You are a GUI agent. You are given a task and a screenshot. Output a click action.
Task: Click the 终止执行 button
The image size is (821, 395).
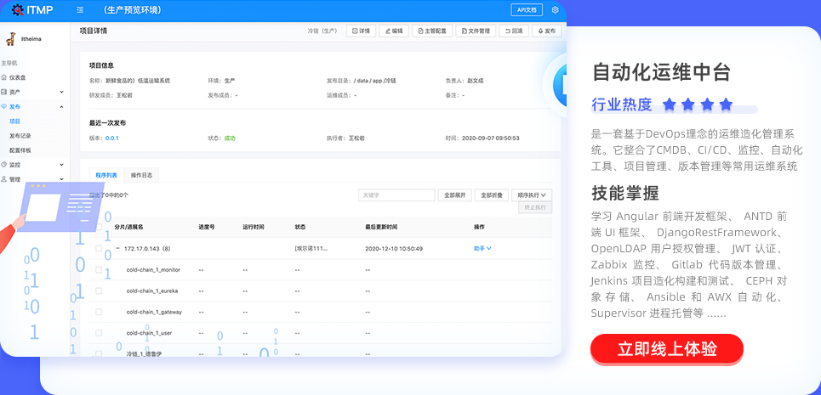click(534, 207)
